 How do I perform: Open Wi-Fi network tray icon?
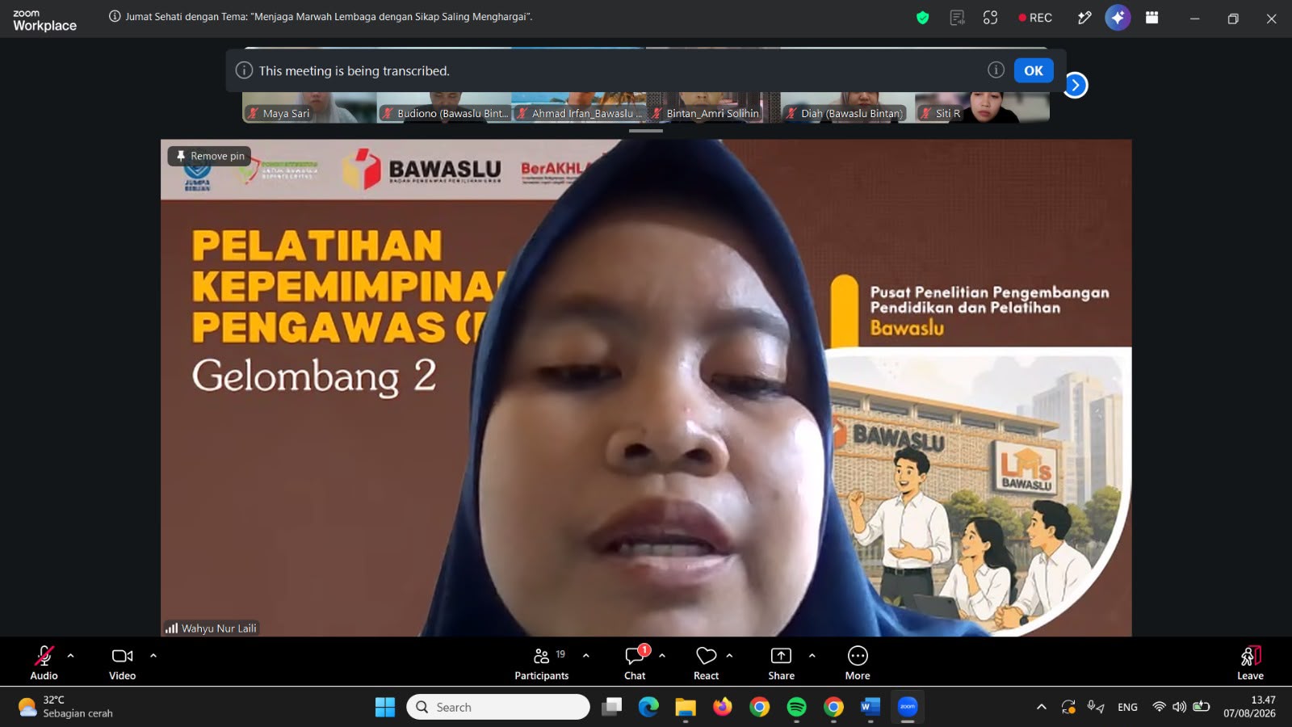coord(1159,707)
